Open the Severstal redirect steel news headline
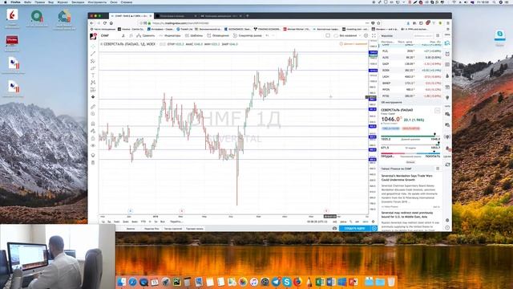513x289 pixels. click(407, 214)
